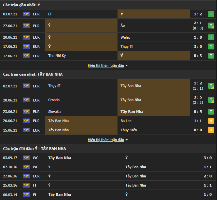Click the flag icon on the 27.06.16 row

pyautogui.click(x=26, y=176)
